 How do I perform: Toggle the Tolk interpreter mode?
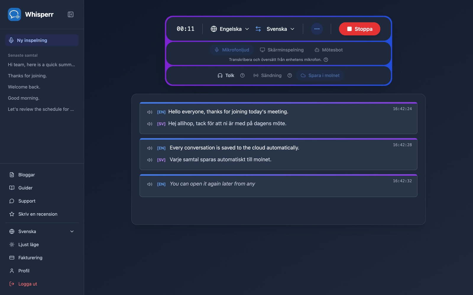tap(226, 76)
